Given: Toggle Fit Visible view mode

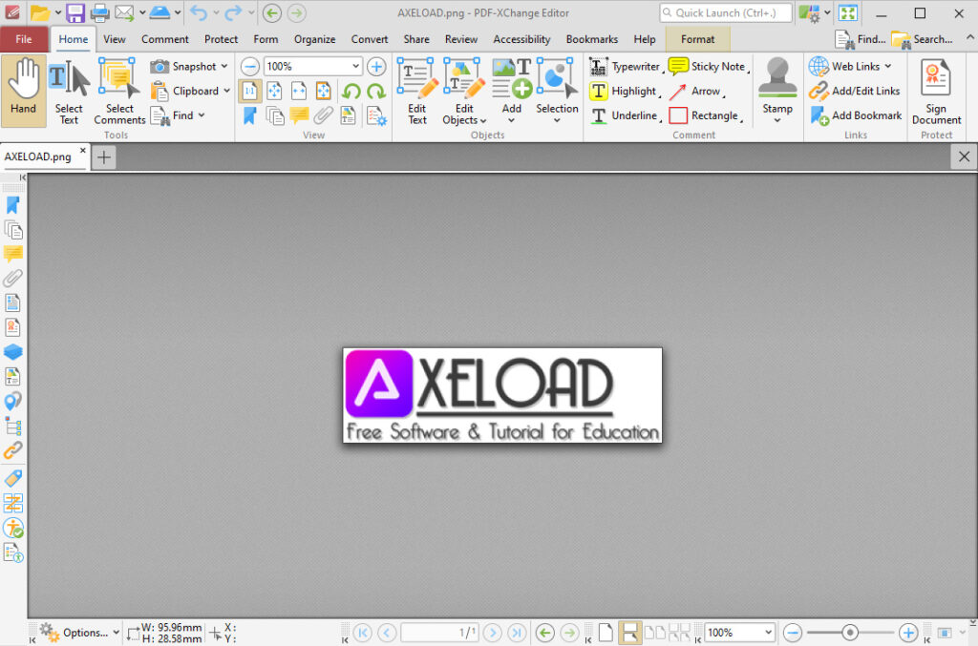Looking at the screenshot, I should click(x=323, y=92).
